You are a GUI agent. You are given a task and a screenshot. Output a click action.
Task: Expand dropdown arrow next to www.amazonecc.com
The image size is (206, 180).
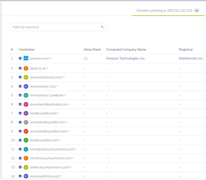(x=64, y=77)
